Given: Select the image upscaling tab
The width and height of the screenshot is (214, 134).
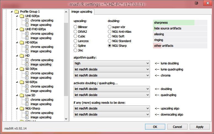Looking at the screenshot, I should [82, 12].
